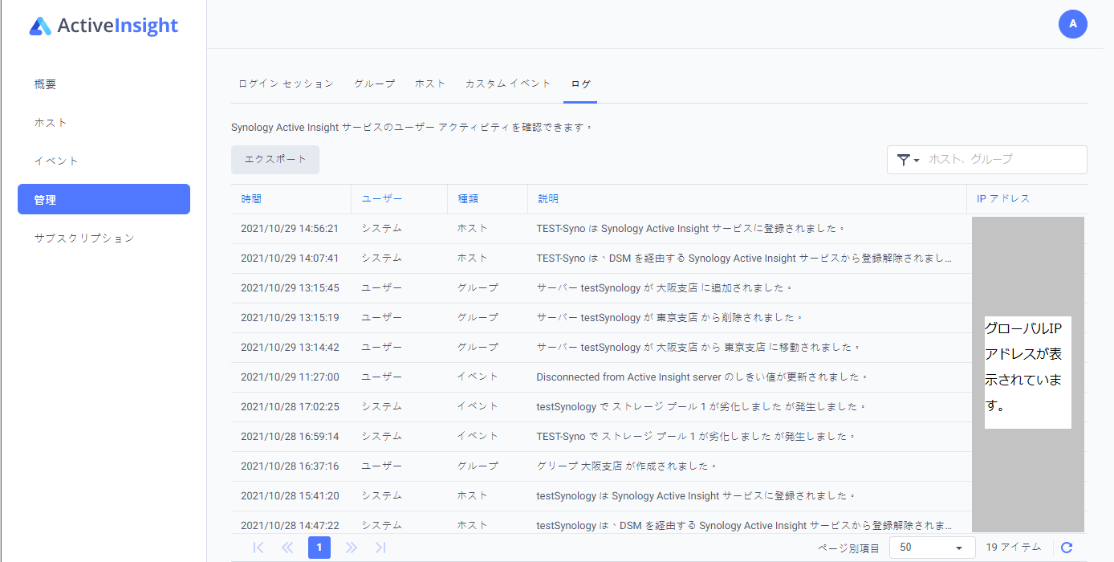Click the 19 アイテム count text
The image size is (1114, 562).
pyautogui.click(x=1012, y=548)
